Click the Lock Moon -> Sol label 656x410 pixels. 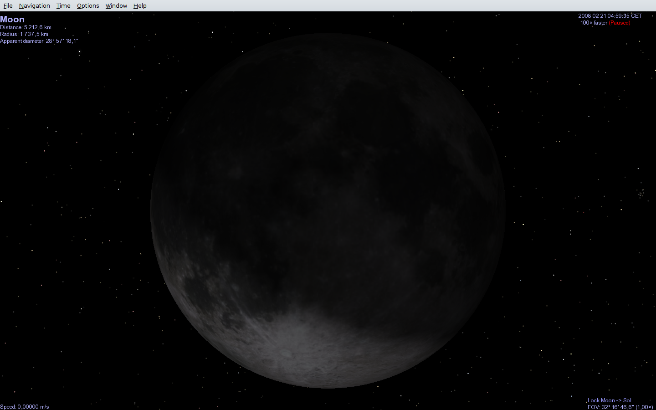[x=610, y=400]
